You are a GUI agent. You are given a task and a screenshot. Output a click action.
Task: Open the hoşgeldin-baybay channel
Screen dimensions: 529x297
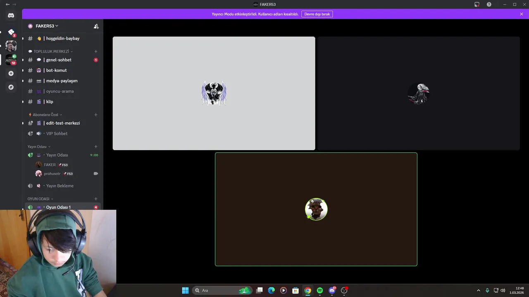tap(63, 38)
